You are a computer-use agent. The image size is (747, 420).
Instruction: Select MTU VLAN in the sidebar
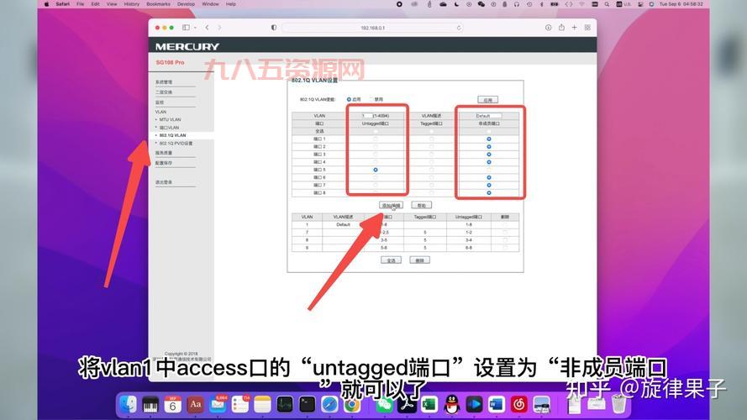170,119
